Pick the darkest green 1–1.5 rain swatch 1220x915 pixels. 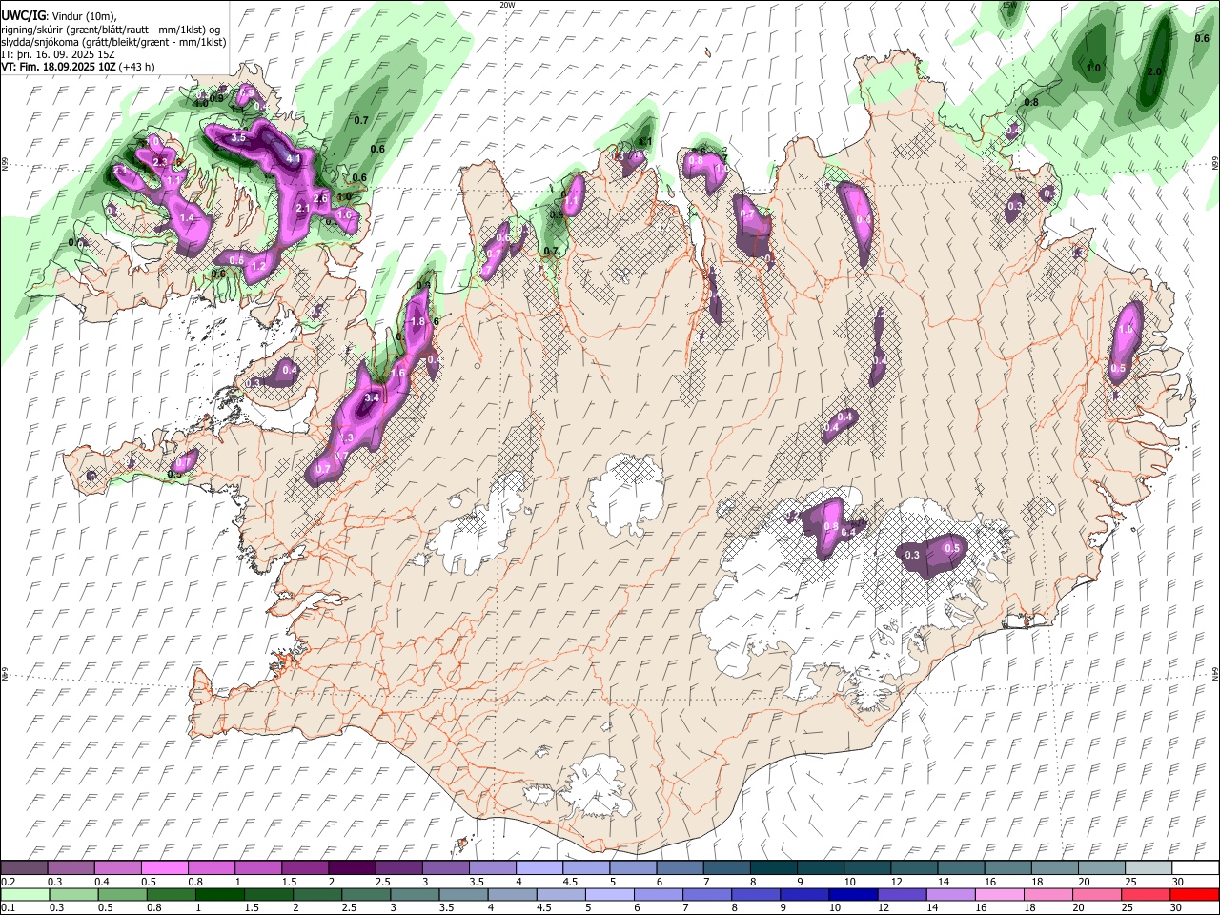219,894
